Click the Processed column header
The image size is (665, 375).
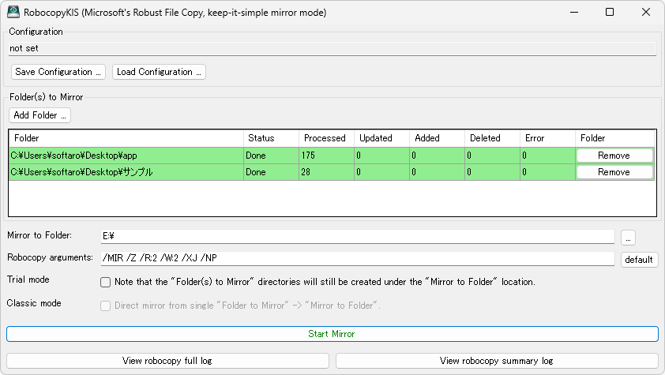click(x=325, y=138)
